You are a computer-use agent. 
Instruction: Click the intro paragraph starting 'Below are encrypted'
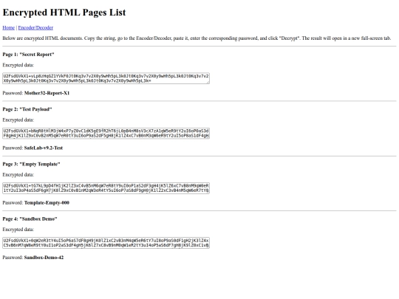coord(197,38)
